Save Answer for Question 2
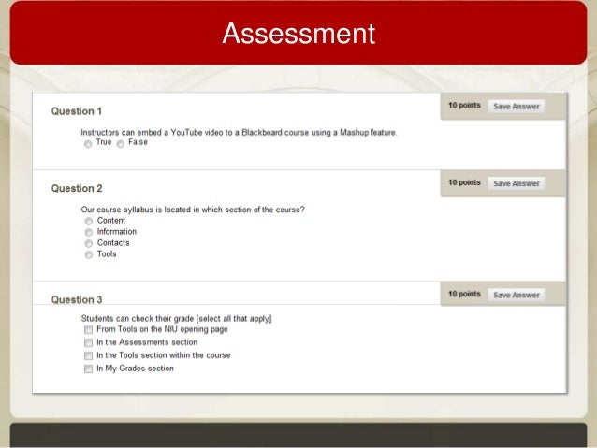 tap(517, 183)
